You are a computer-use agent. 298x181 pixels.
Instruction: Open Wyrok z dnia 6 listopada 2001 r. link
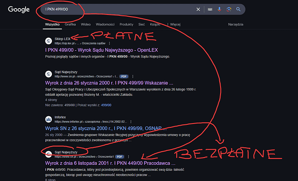(110, 163)
